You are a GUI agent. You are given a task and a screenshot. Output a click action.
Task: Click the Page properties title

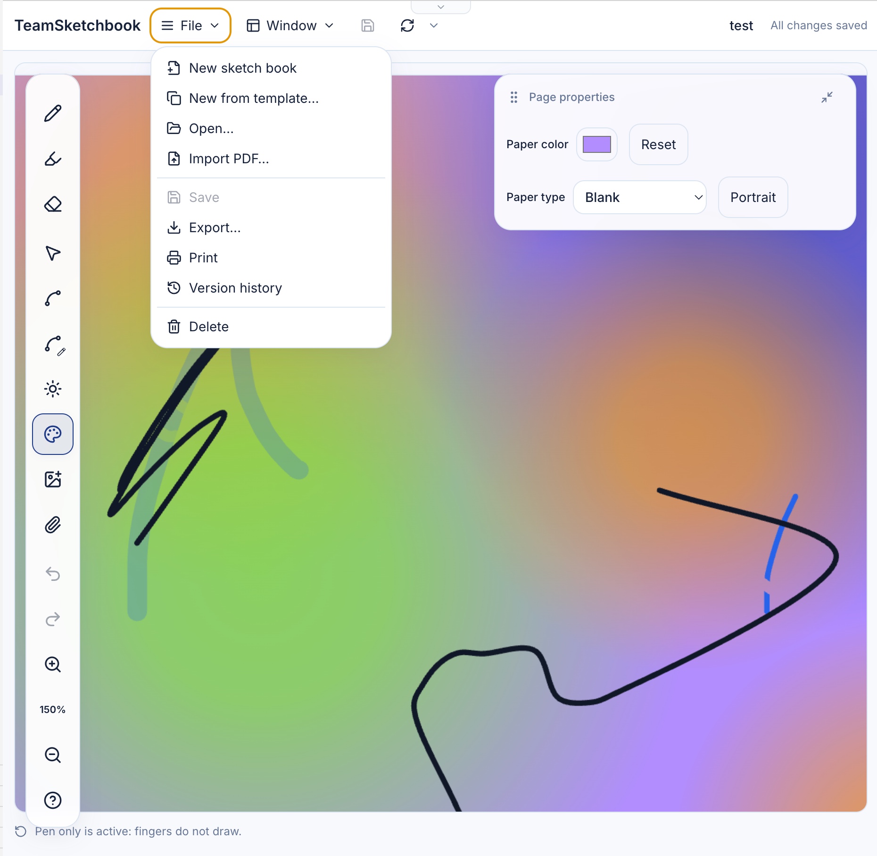tap(571, 97)
